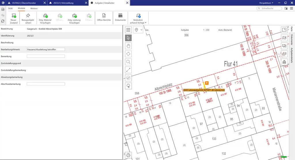Switch to the Weitere ribbon tab
Image resolution: width=295 pixels, height=160 pixels.
pyautogui.click(x=34, y=9)
